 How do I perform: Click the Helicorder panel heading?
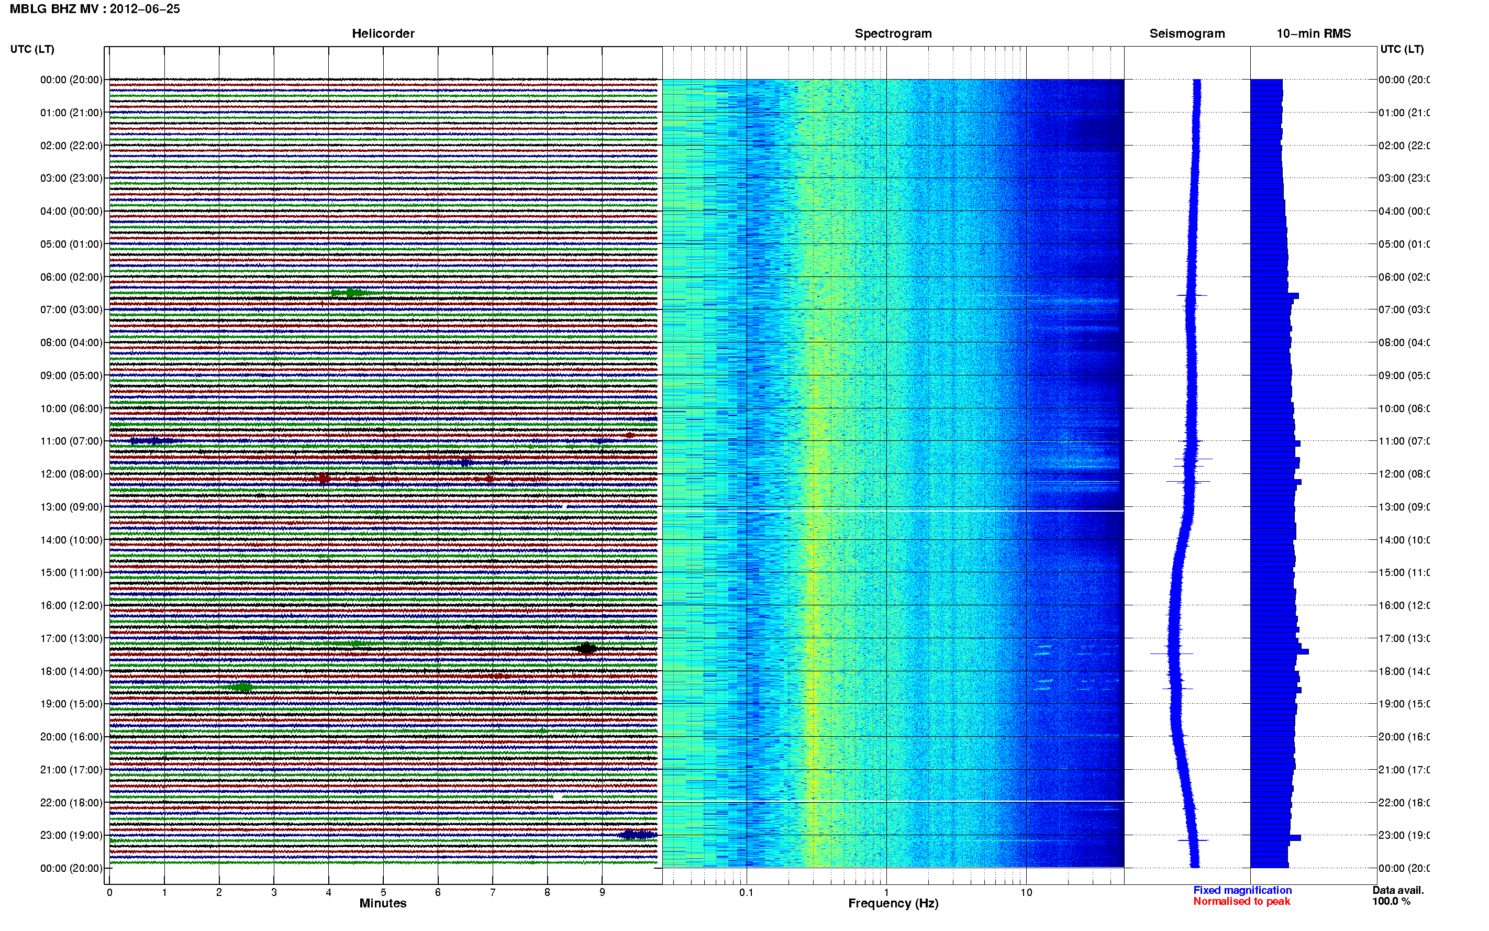tap(383, 34)
